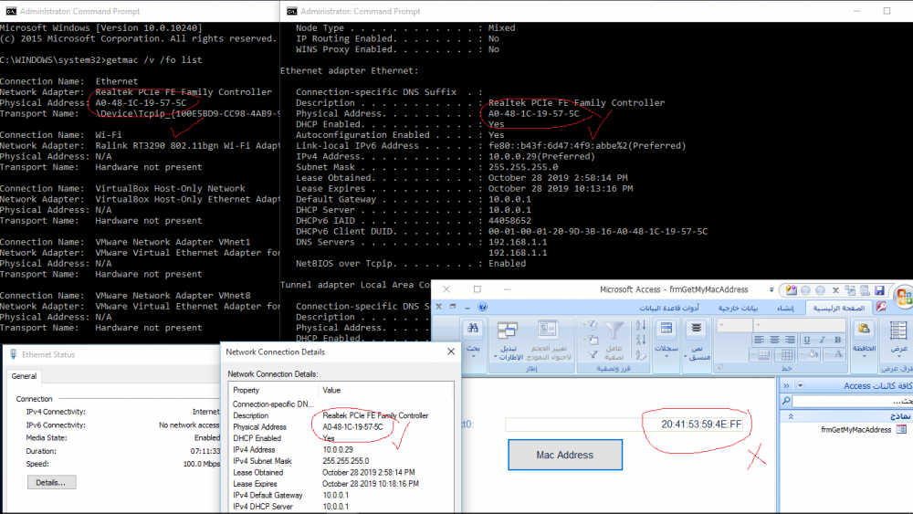Viewport: 913px width, 514px height.
Task: Sort ascending A-Z in Access ribbon
Action: [641, 325]
